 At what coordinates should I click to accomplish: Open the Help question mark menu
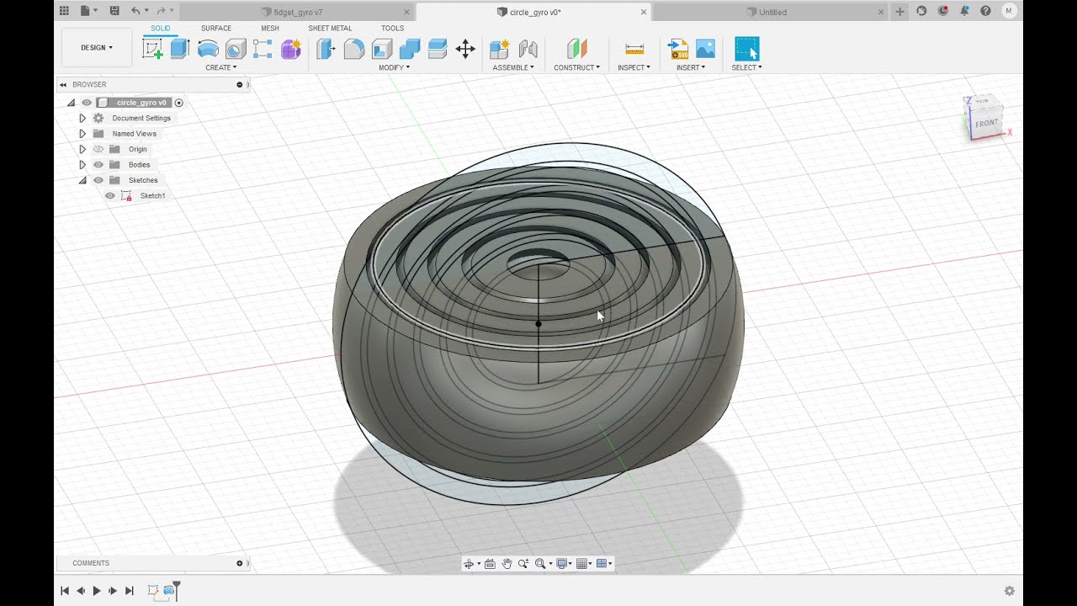[x=985, y=11]
